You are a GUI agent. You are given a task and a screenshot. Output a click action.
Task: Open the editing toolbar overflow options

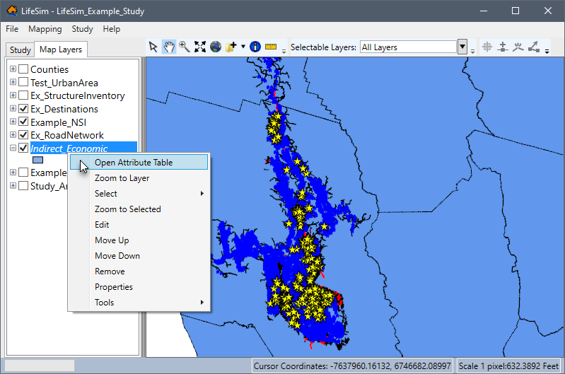[x=547, y=52]
